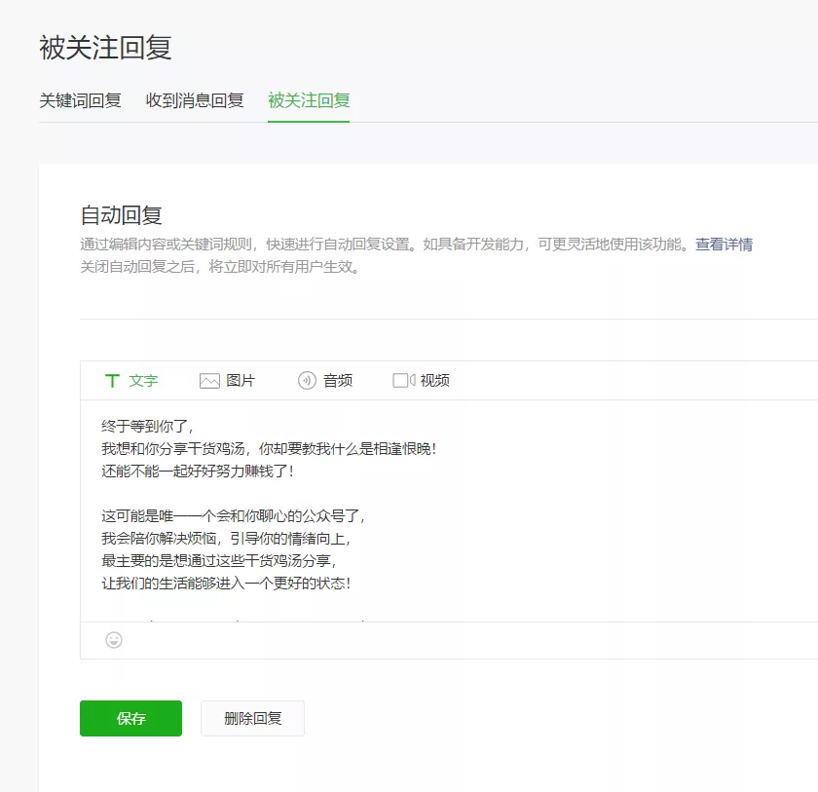Click the 删除回复 delete reply button

[x=252, y=718]
